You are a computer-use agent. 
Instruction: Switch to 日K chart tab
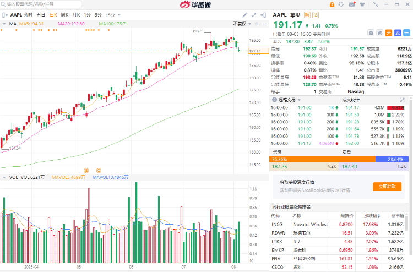pyautogui.click(x=53, y=15)
